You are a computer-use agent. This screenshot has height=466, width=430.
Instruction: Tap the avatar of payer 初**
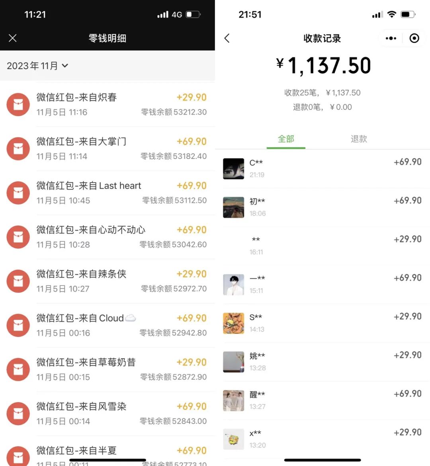pos(234,207)
